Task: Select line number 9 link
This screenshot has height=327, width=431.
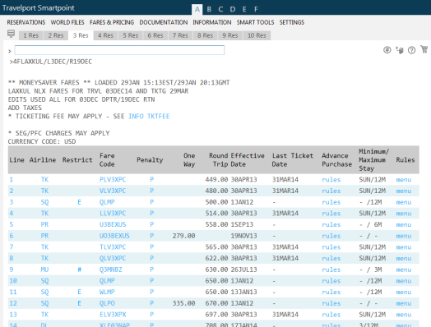Action: tap(12, 269)
